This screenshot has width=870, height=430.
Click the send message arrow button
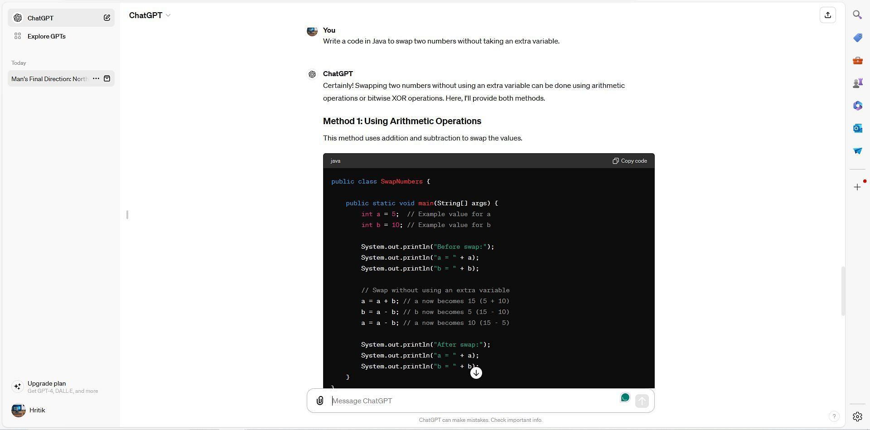(642, 401)
